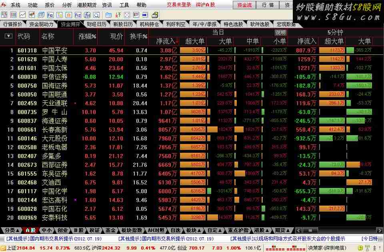
Task: Select the 国海证券 stock row
Action: (x=192, y=86)
